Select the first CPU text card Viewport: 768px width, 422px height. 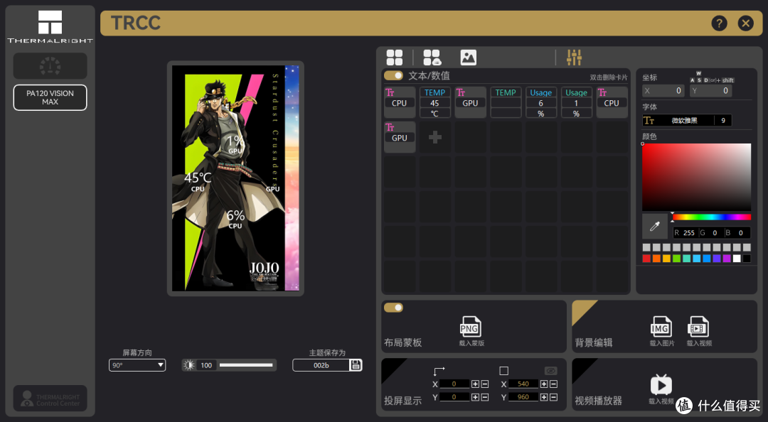pos(400,102)
